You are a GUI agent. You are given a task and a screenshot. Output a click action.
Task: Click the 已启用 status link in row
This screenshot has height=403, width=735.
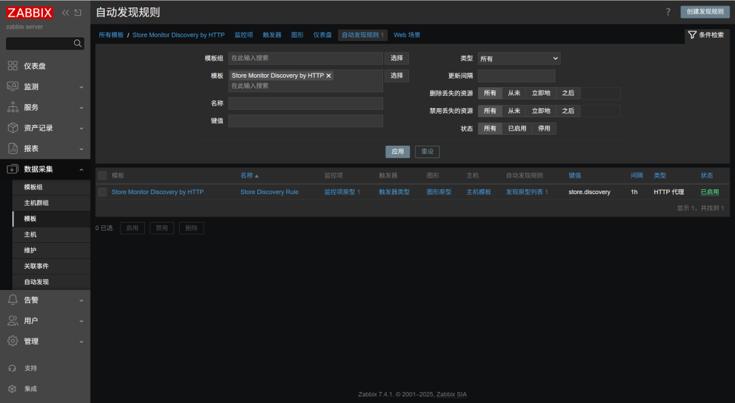coord(710,192)
